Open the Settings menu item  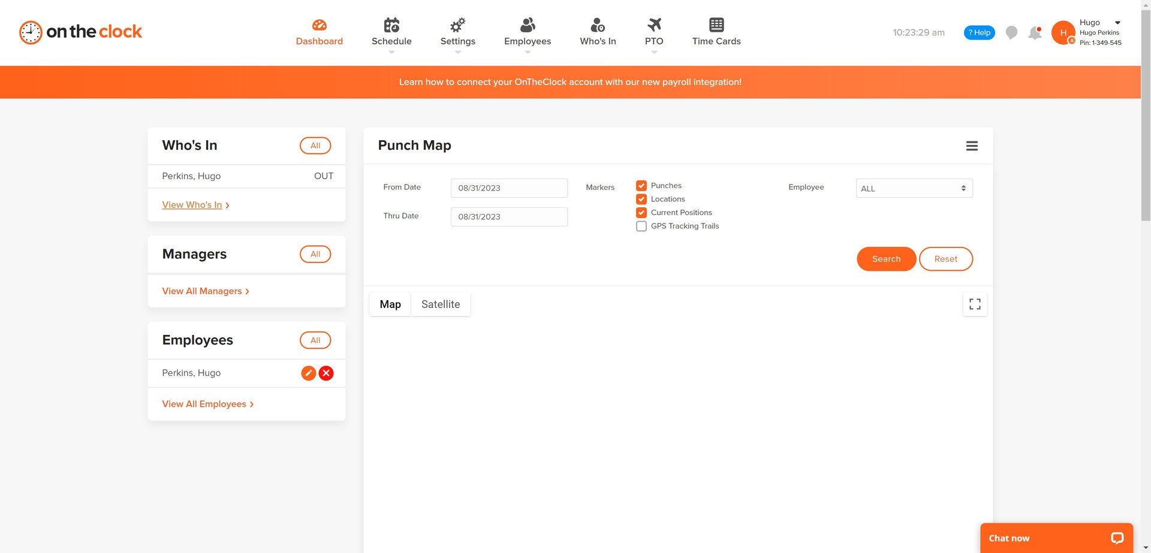(x=458, y=41)
